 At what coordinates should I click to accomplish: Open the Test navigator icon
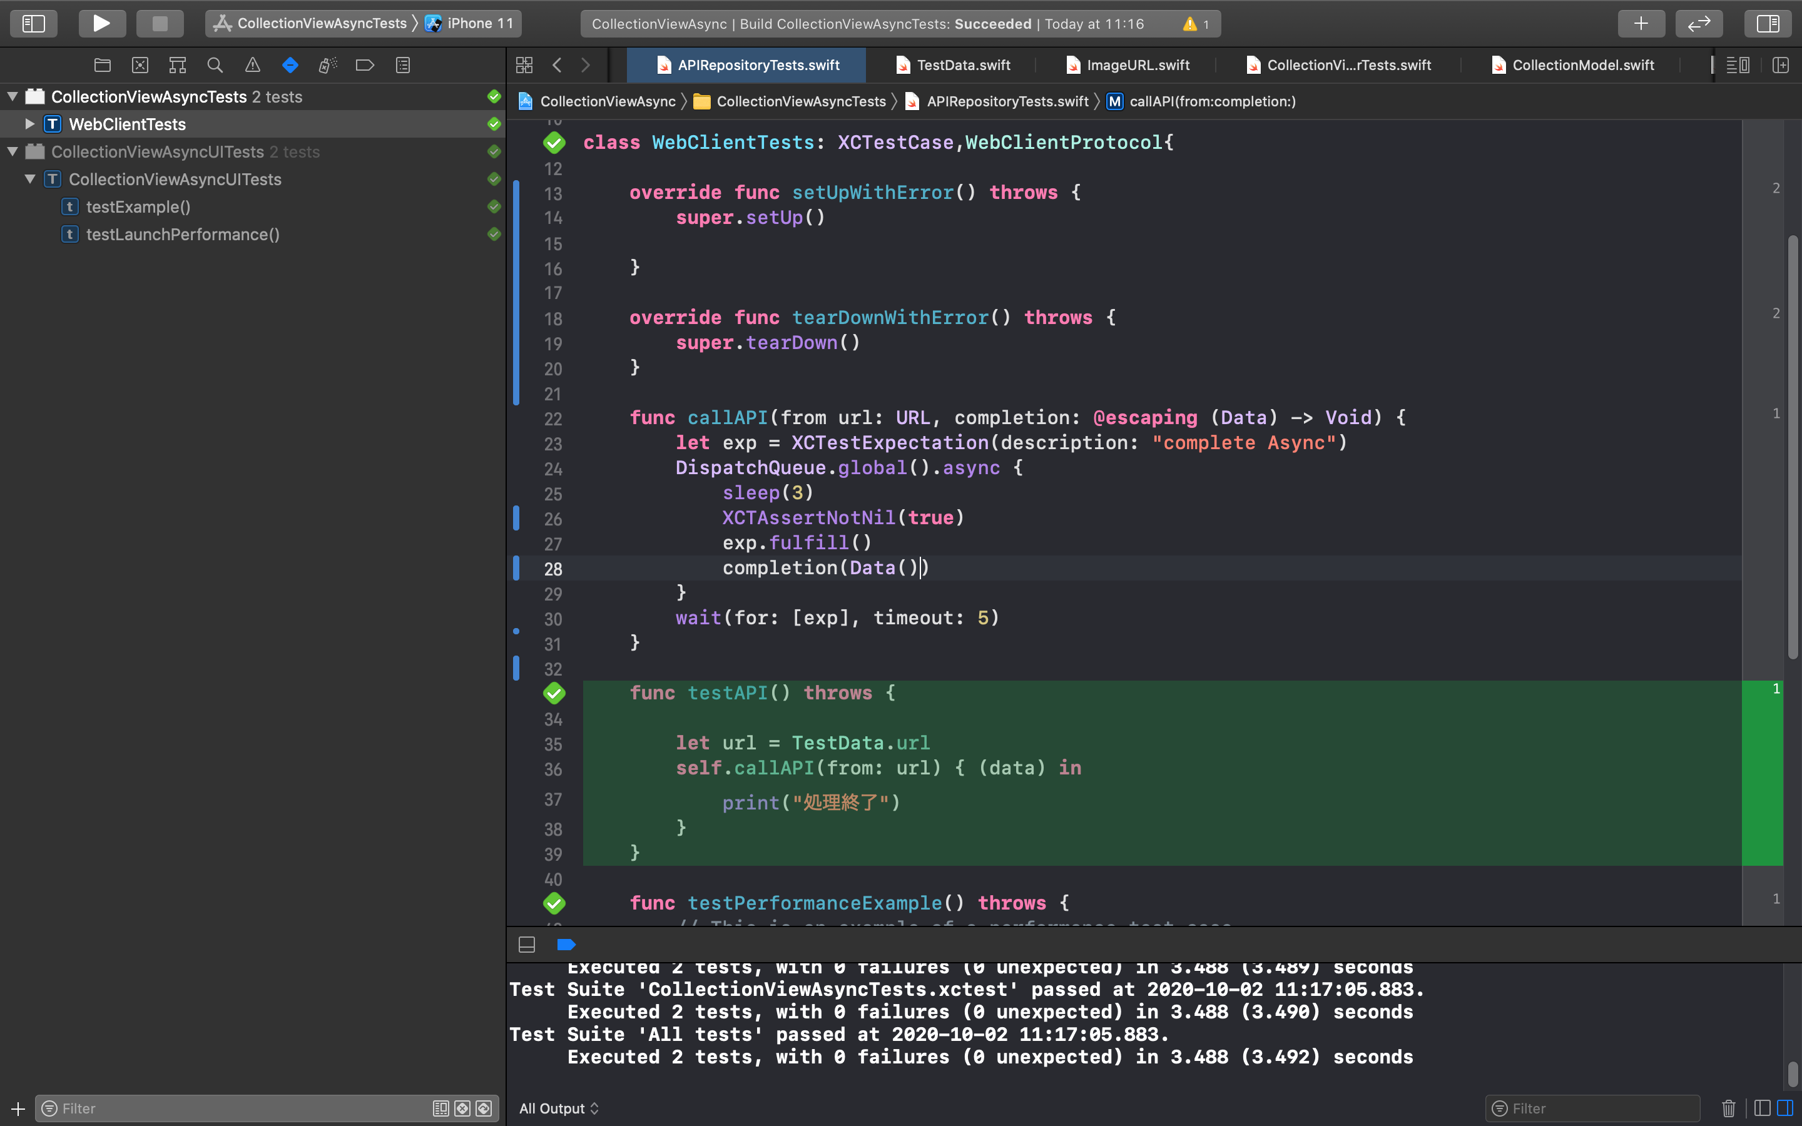click(290, 66)
